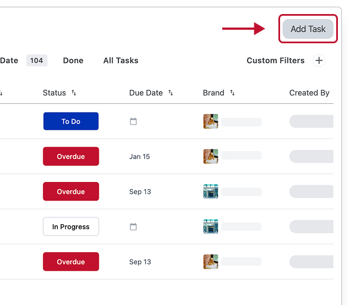Open the In Progress status dropdown
Viewport: 348px width, 305px height.
[x=71, y=227]
